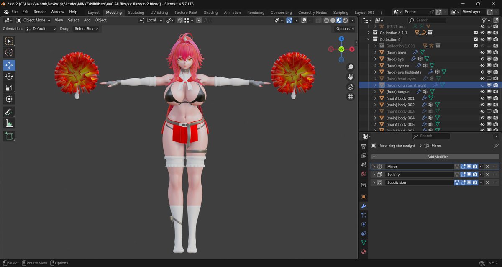Expand (face) eye highlights in outliner
Screen dimensions: 502x267
click(375, 72)
